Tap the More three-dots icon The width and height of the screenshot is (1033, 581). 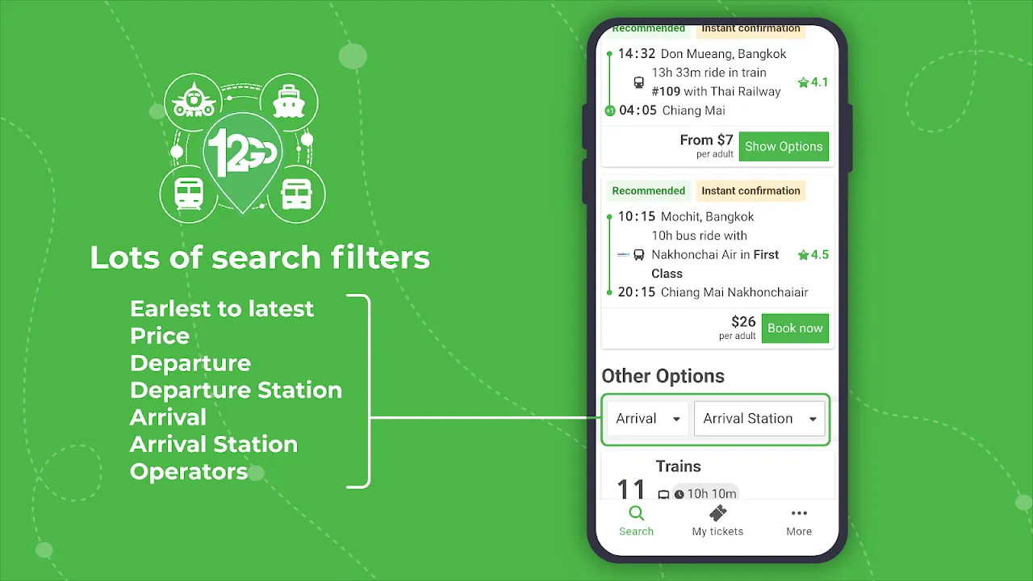point(799,513)
